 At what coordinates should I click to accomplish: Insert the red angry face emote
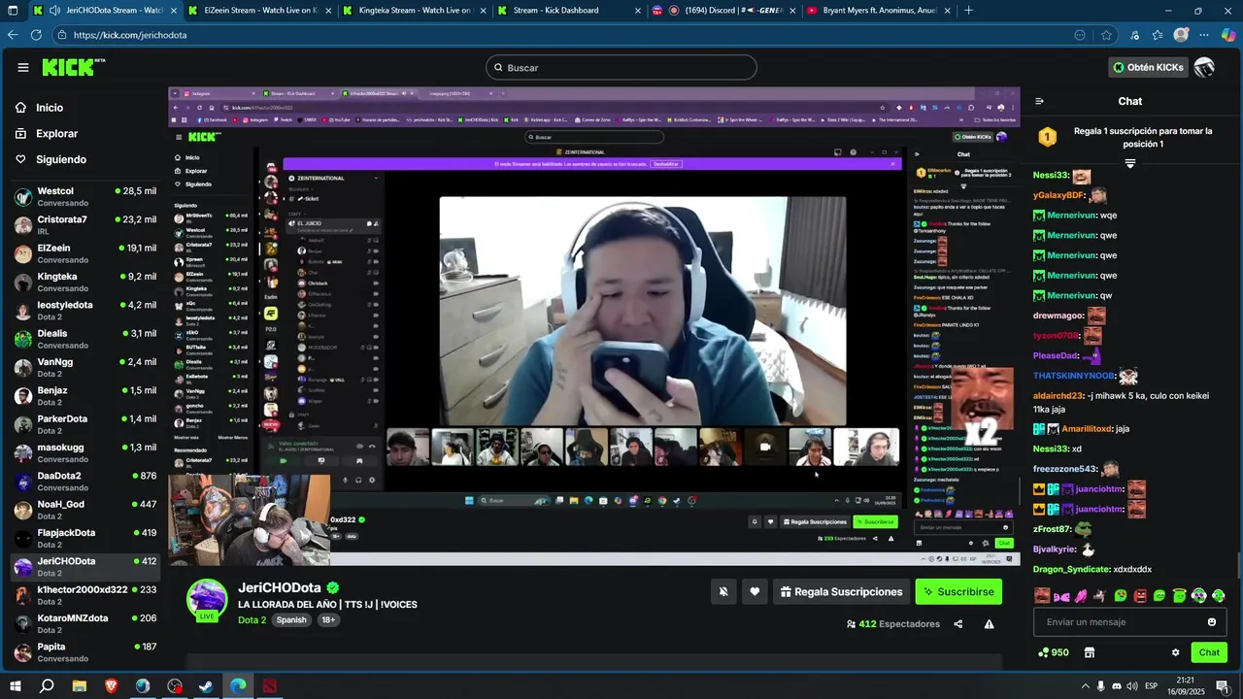[1140, 595]
